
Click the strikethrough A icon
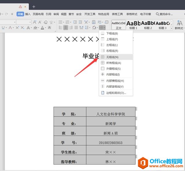click(x=10, y=28)
